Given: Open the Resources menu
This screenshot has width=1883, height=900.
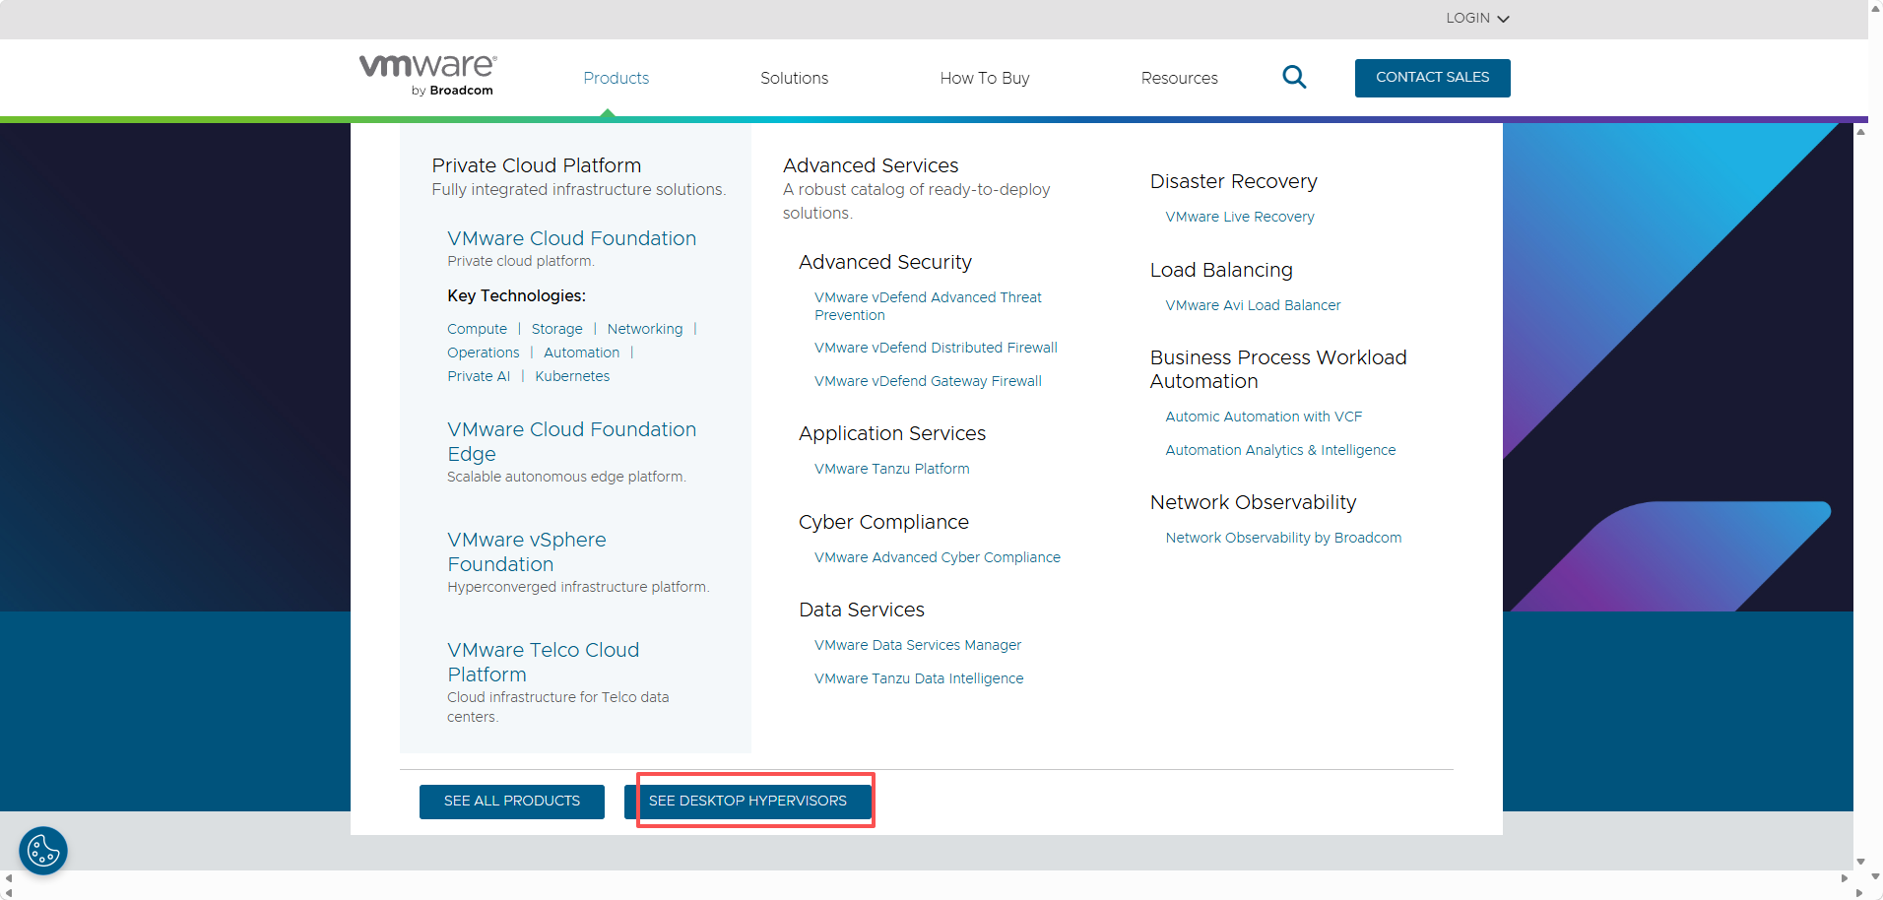Looking at the screenshot, I should pos(1179,78).
